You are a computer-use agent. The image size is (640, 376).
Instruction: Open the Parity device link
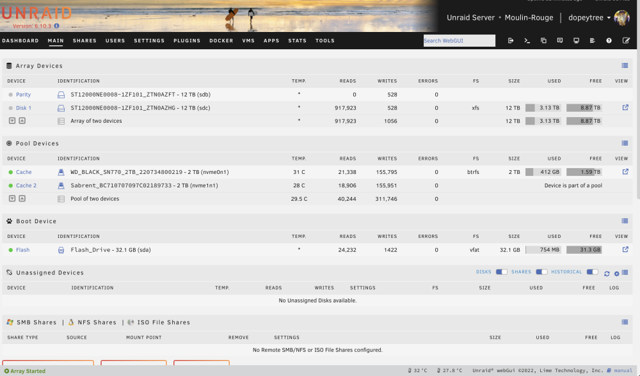(23, 95)
